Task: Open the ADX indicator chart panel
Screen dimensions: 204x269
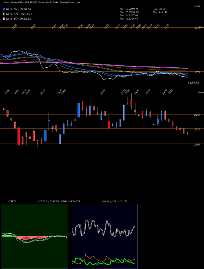Action: pyautogui.click(x=104, y=236)
